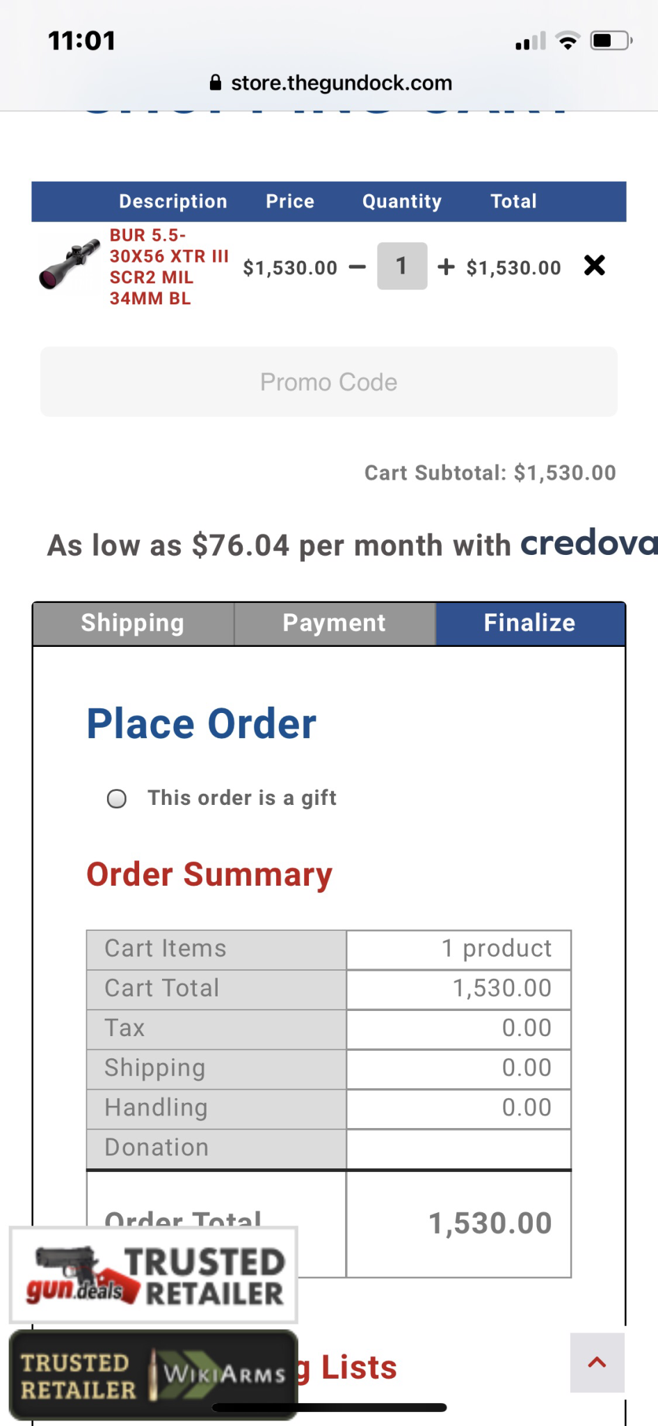
Task: Remove the scope item with X icon
Action: (x=595, y=265)
